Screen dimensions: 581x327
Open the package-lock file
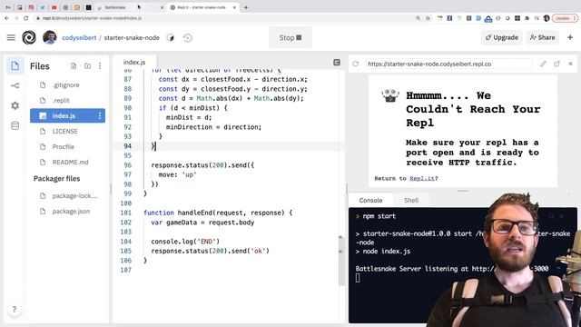tap(67, 196)
